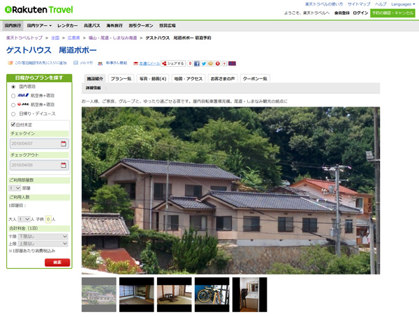Select the 国内宿泊 radio option

(13, 87)
